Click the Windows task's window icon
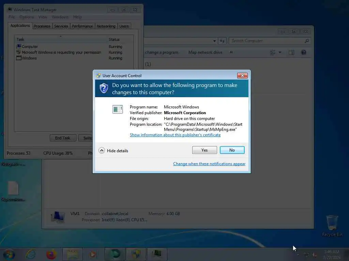 [19, 58]
